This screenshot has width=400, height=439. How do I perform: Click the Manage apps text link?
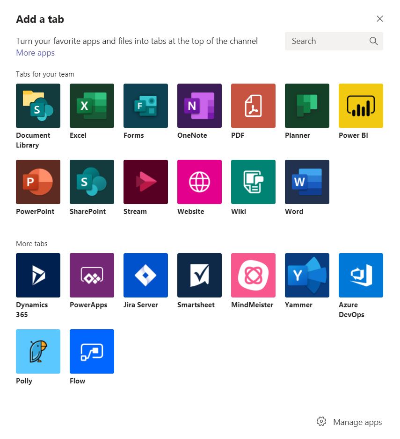pyautogui.click(x=357, y=422)
